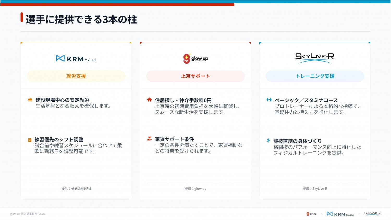This screenshot has width=391, height=220.
Task: Click the dumbbell icon beside ベーシック／スタミナコース
Action: pos(269,100)
